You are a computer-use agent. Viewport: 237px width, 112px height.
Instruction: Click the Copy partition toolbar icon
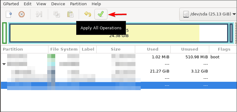point(57,15)
